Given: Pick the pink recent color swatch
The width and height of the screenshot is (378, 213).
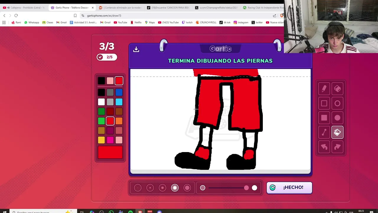Looking at the screenshot, I should 110,81.
